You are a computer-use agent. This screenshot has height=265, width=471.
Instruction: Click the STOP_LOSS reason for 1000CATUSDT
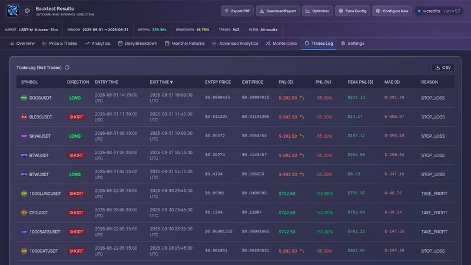pos(433,251)
